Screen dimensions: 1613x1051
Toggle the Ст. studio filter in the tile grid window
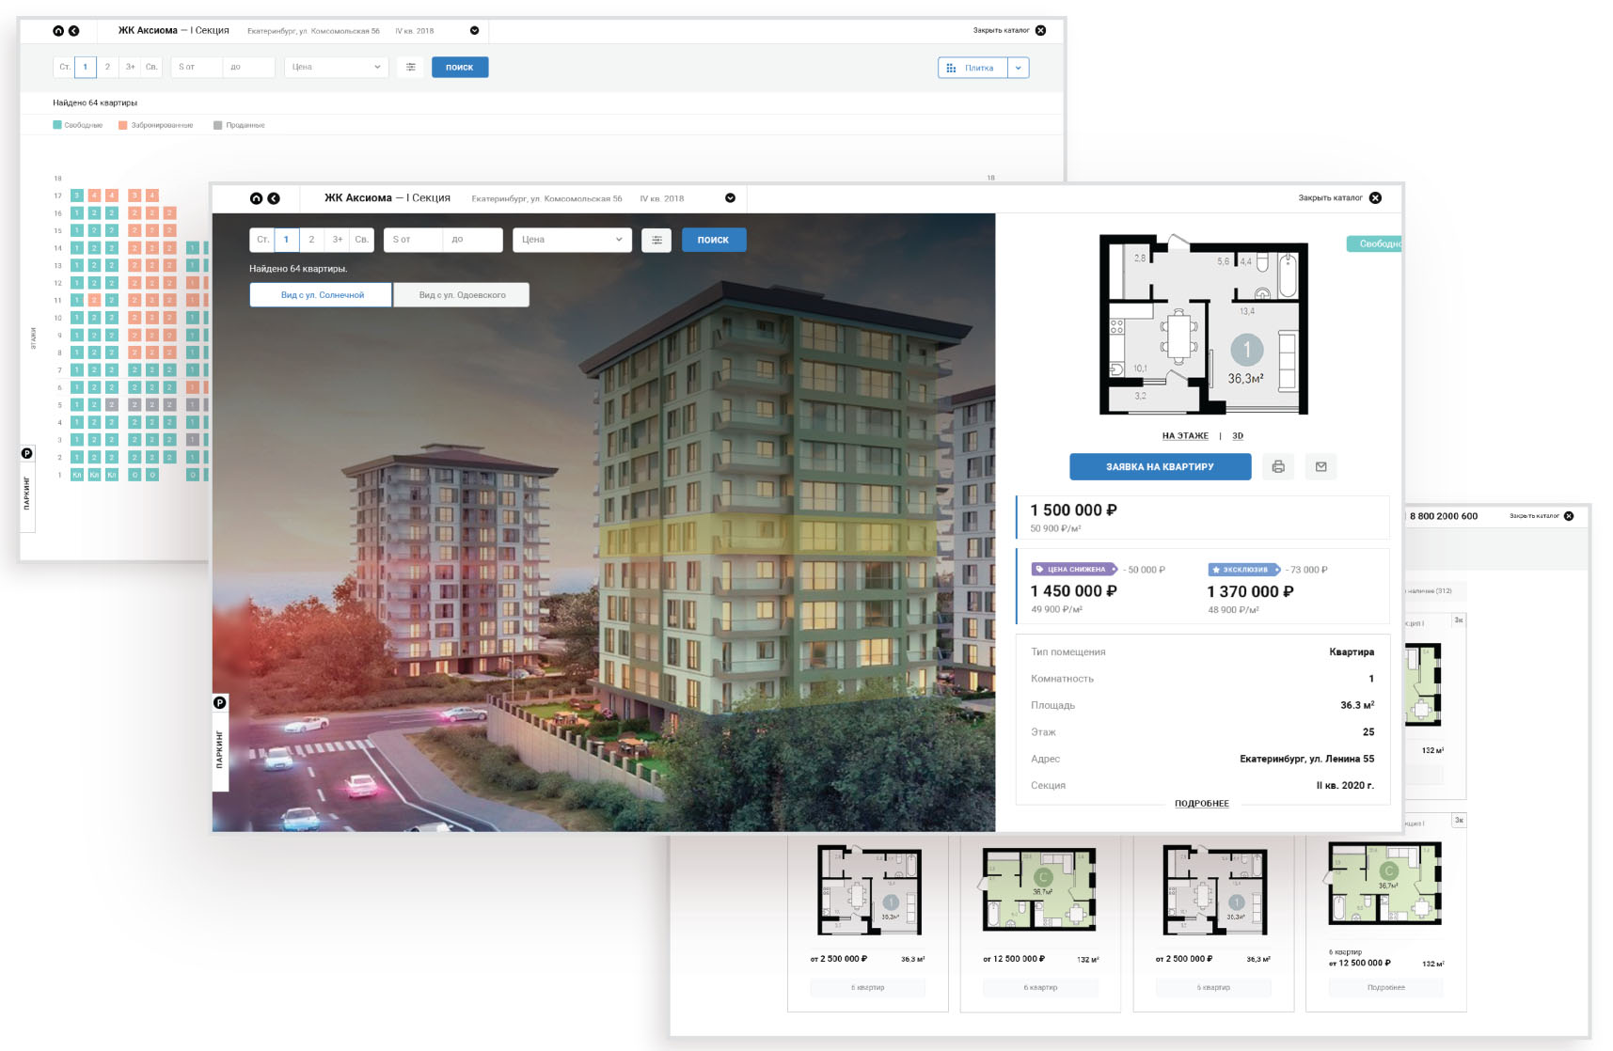pyautogui.click(x=64, y=67)
